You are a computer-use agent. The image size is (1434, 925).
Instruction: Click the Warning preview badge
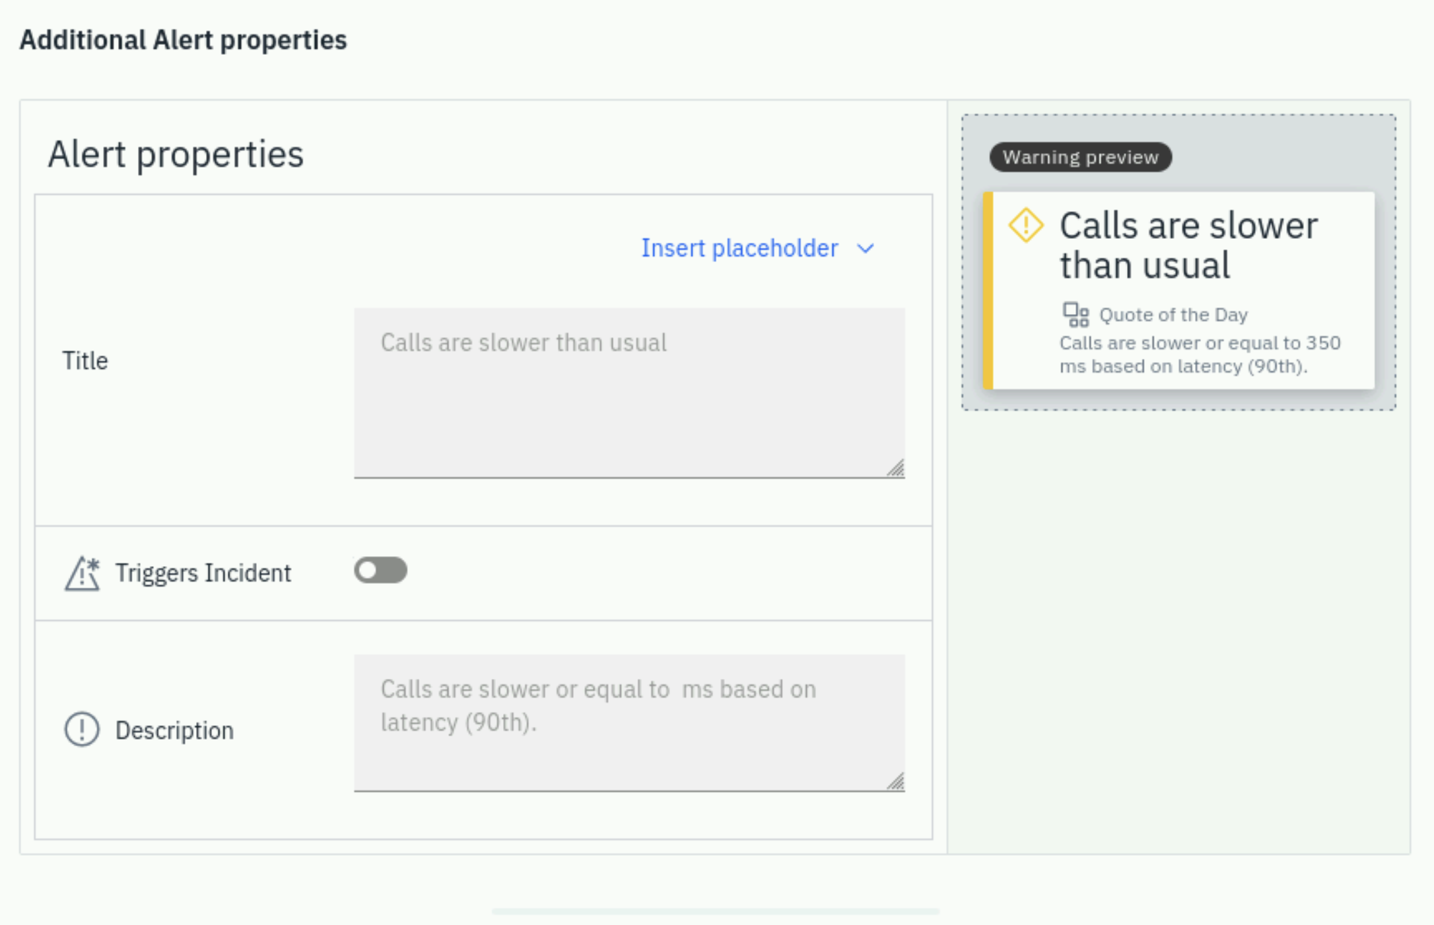pyautogui.click(x=1081, y=157)
